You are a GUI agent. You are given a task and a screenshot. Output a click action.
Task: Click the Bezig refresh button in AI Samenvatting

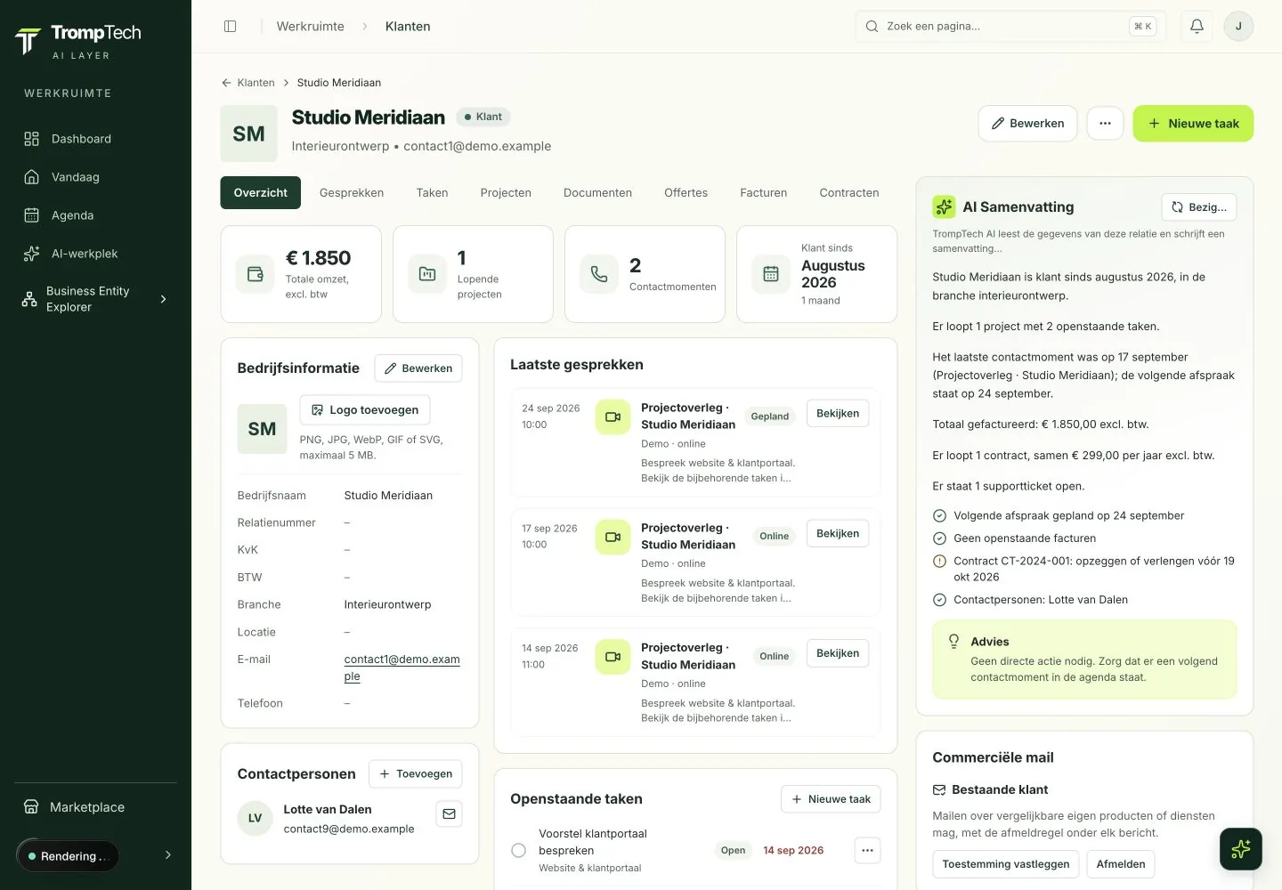tap(1198, 206)
